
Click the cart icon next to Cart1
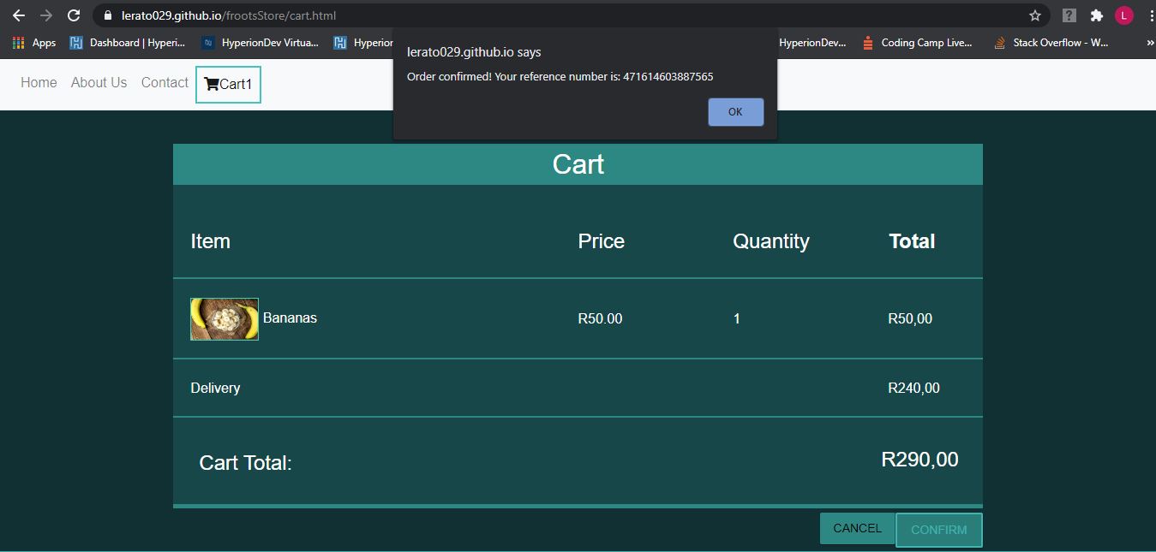coord(212,84)
